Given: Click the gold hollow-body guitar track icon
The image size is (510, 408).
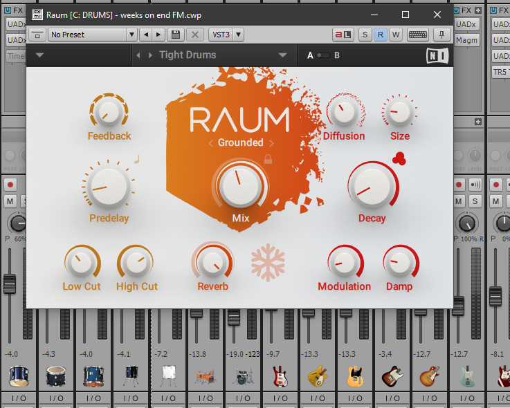Looking at the screenshot, I should [318, 375].
